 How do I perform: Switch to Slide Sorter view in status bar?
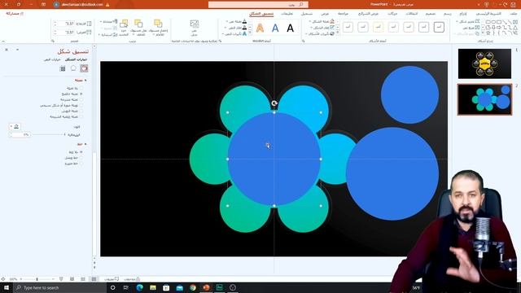tap(83, 279)
